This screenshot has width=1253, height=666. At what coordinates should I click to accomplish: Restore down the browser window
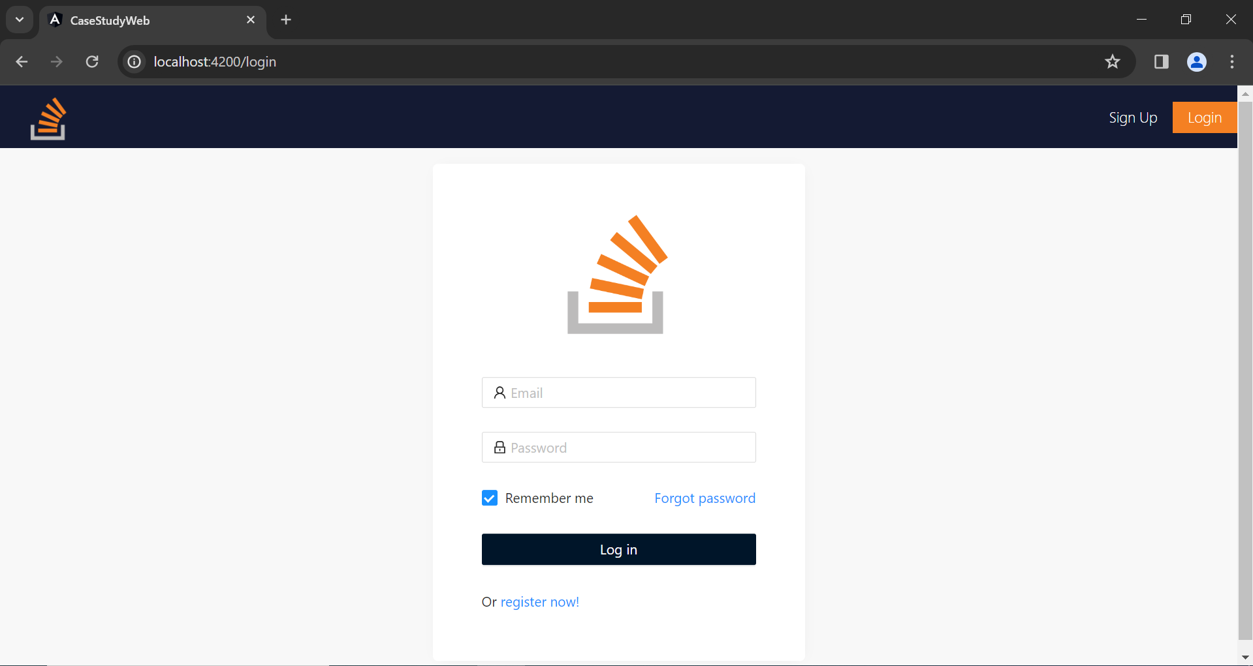coord(1186,20)
